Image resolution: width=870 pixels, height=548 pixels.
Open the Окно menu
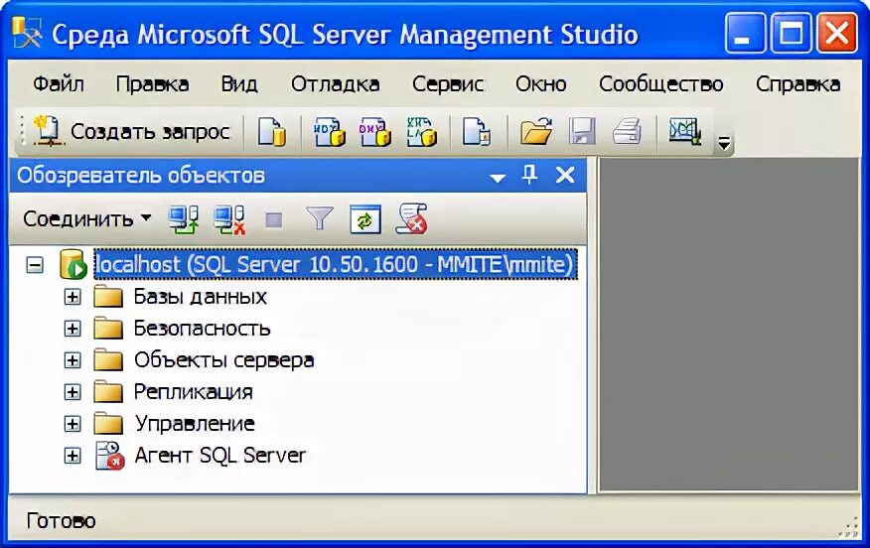[541, 84]
